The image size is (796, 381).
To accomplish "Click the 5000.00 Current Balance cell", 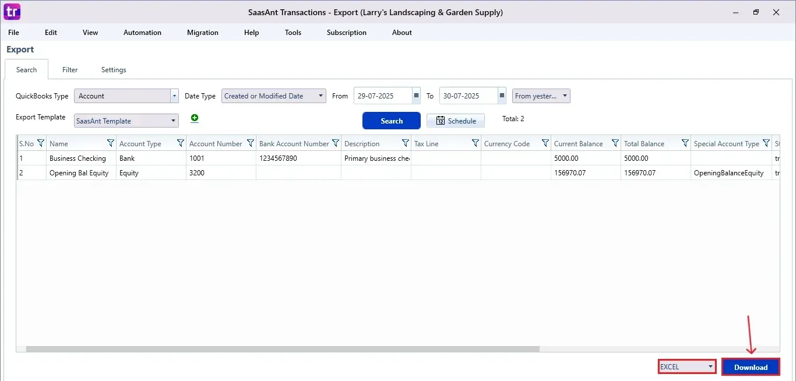I will pos(586,158).
